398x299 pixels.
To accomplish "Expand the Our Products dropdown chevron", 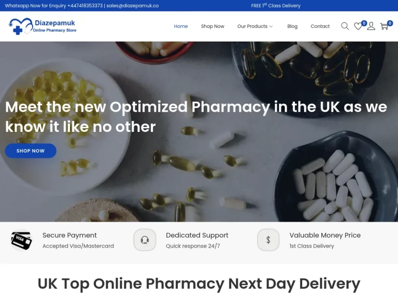I will tap(271, 26).
